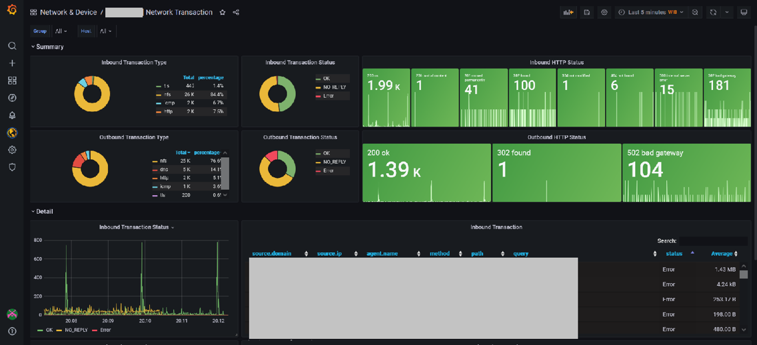The height and width of the screenshot is (345, 757).
Task: Open the Last 5 minutes time picker
Action: tap(652, 13)
